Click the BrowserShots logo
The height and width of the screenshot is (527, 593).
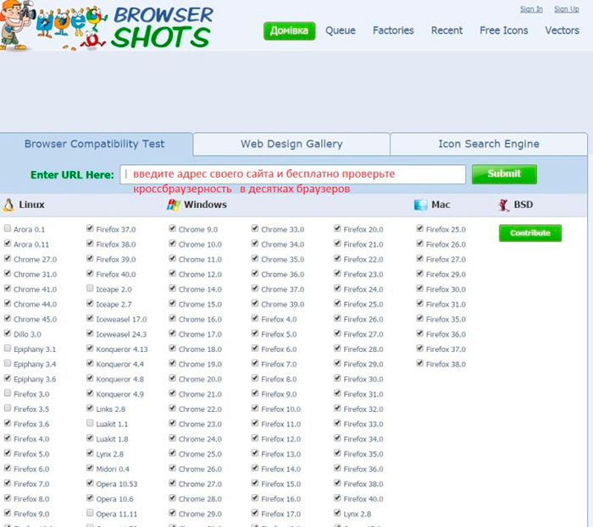(x=107, y=25)
